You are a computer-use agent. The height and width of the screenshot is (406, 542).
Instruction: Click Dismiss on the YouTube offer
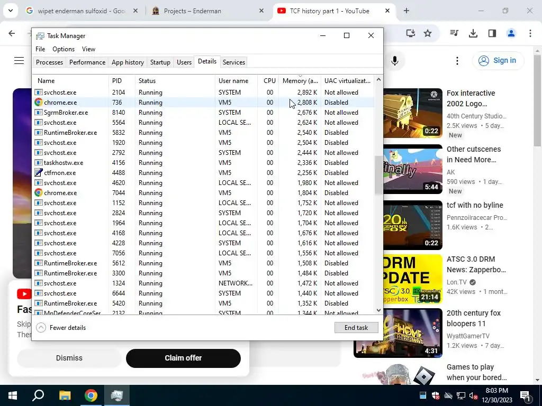69,358
